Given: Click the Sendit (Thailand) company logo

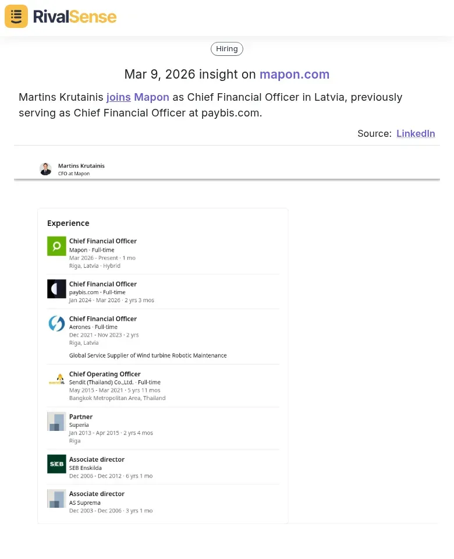Looking at the screenshot, I should 56,378.
